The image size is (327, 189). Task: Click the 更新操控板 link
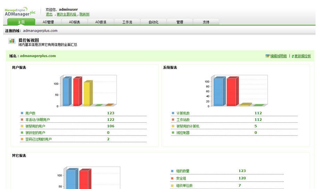tap(303, 56)
